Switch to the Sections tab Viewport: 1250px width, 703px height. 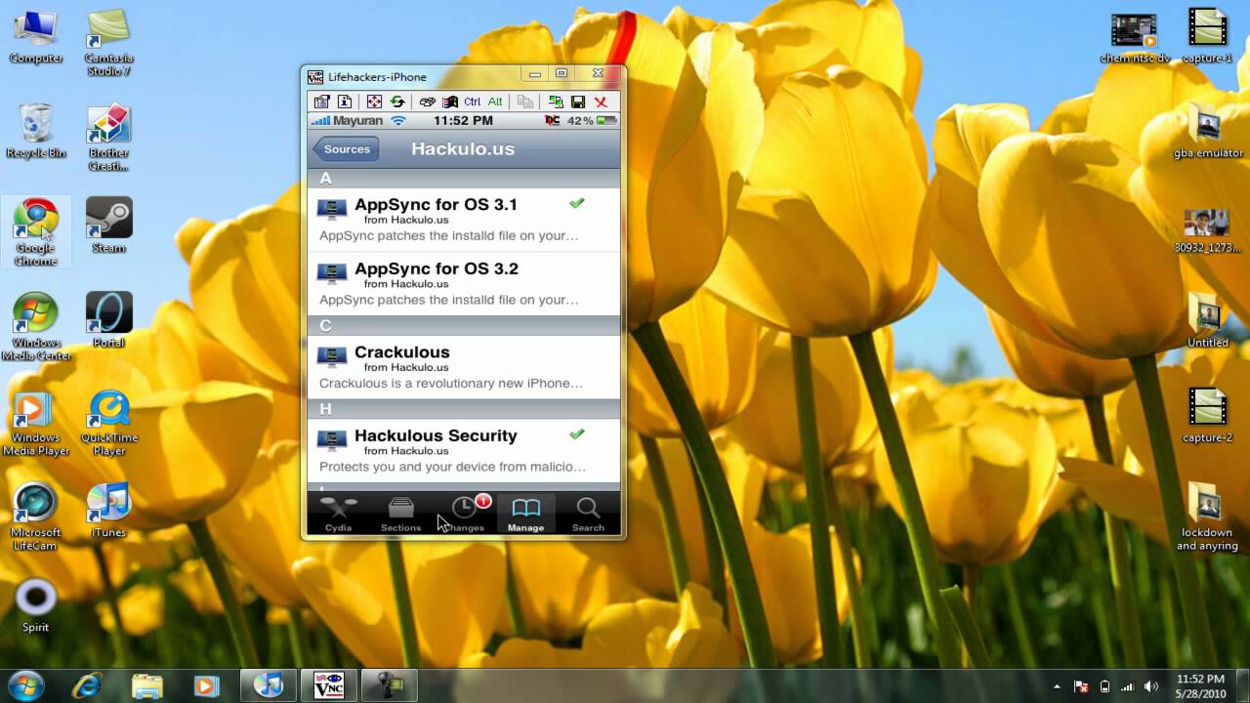(400, 514)
